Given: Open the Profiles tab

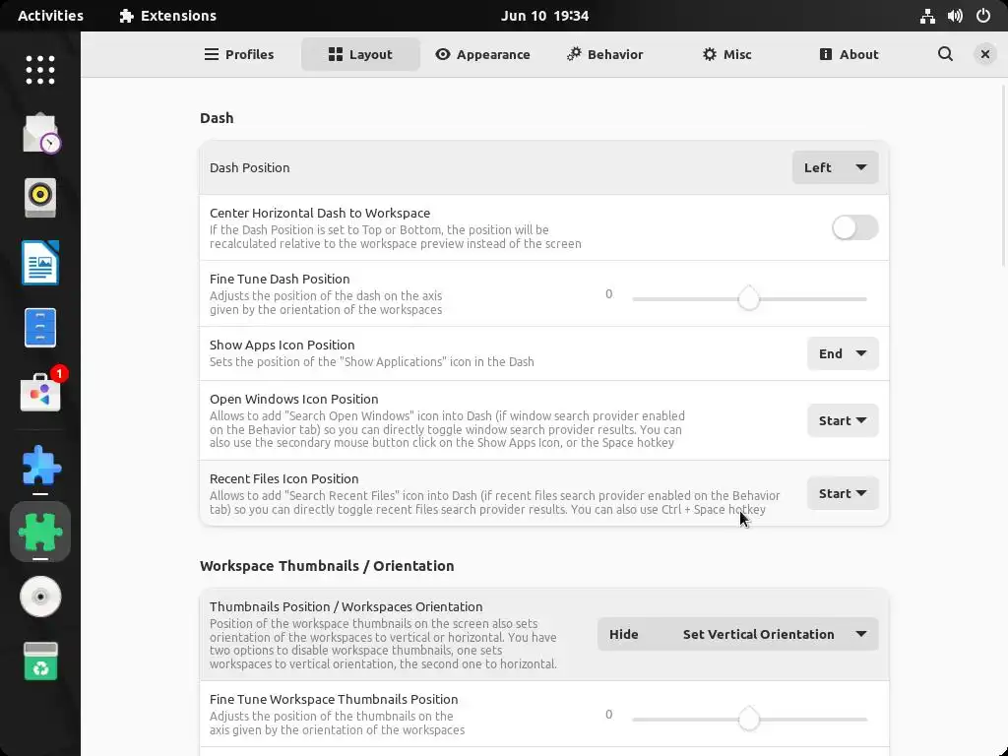Looking at the screenshot, I should click(238, 54).
